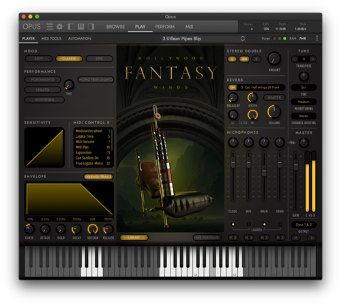Image resolution: width=341 pixels, height=305 pixels.
Task: Toggle Mono True Legato
Action: pos(95,80)
